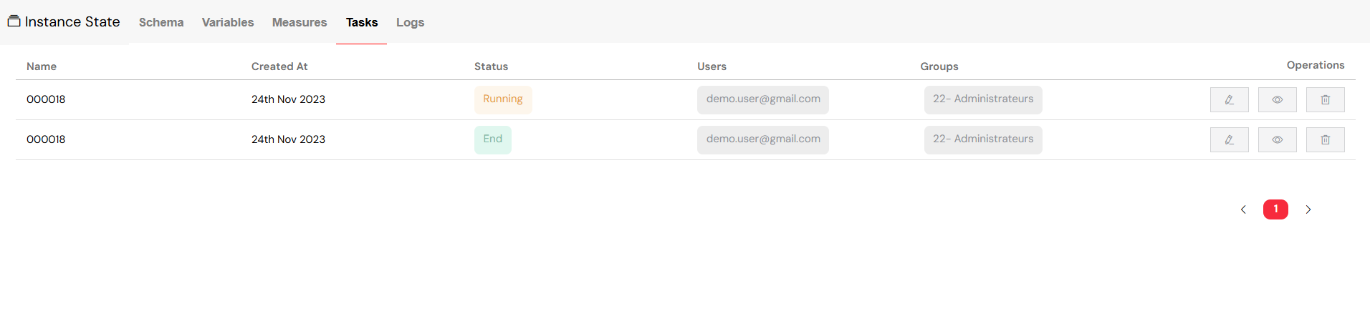Go to previous page chevron
Image resolution: width=1370 pixels, height=331 pixels.
pyautogui.click(x=1243, y=209)
